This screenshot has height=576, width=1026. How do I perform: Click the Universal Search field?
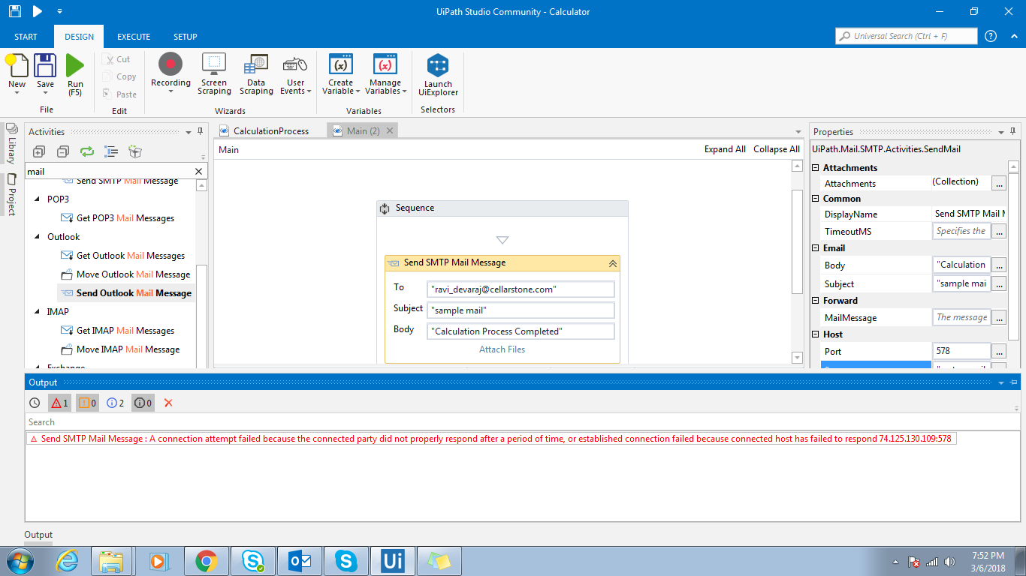907,36
